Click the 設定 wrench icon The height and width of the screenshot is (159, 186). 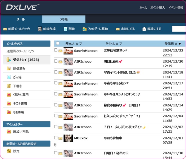pos(9,151)
